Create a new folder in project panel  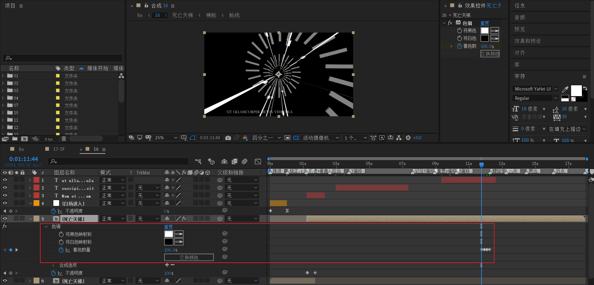(x=15, y=139)
